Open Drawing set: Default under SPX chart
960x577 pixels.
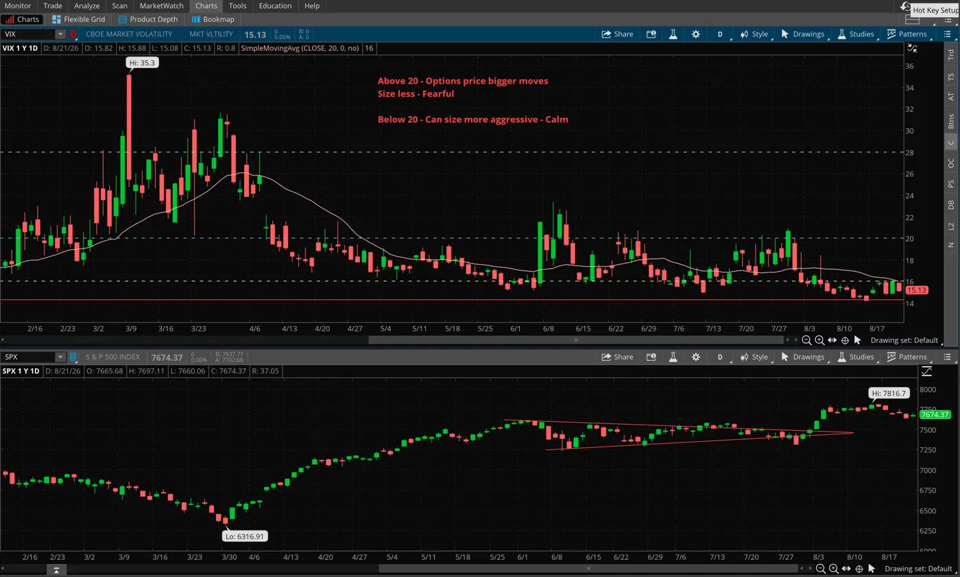point(918,569)
